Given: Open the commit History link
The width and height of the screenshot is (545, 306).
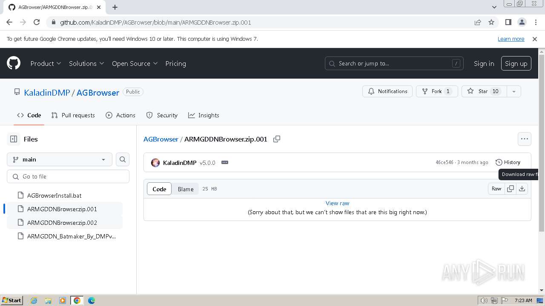Looking at the screenshot, I should (508, 162).
